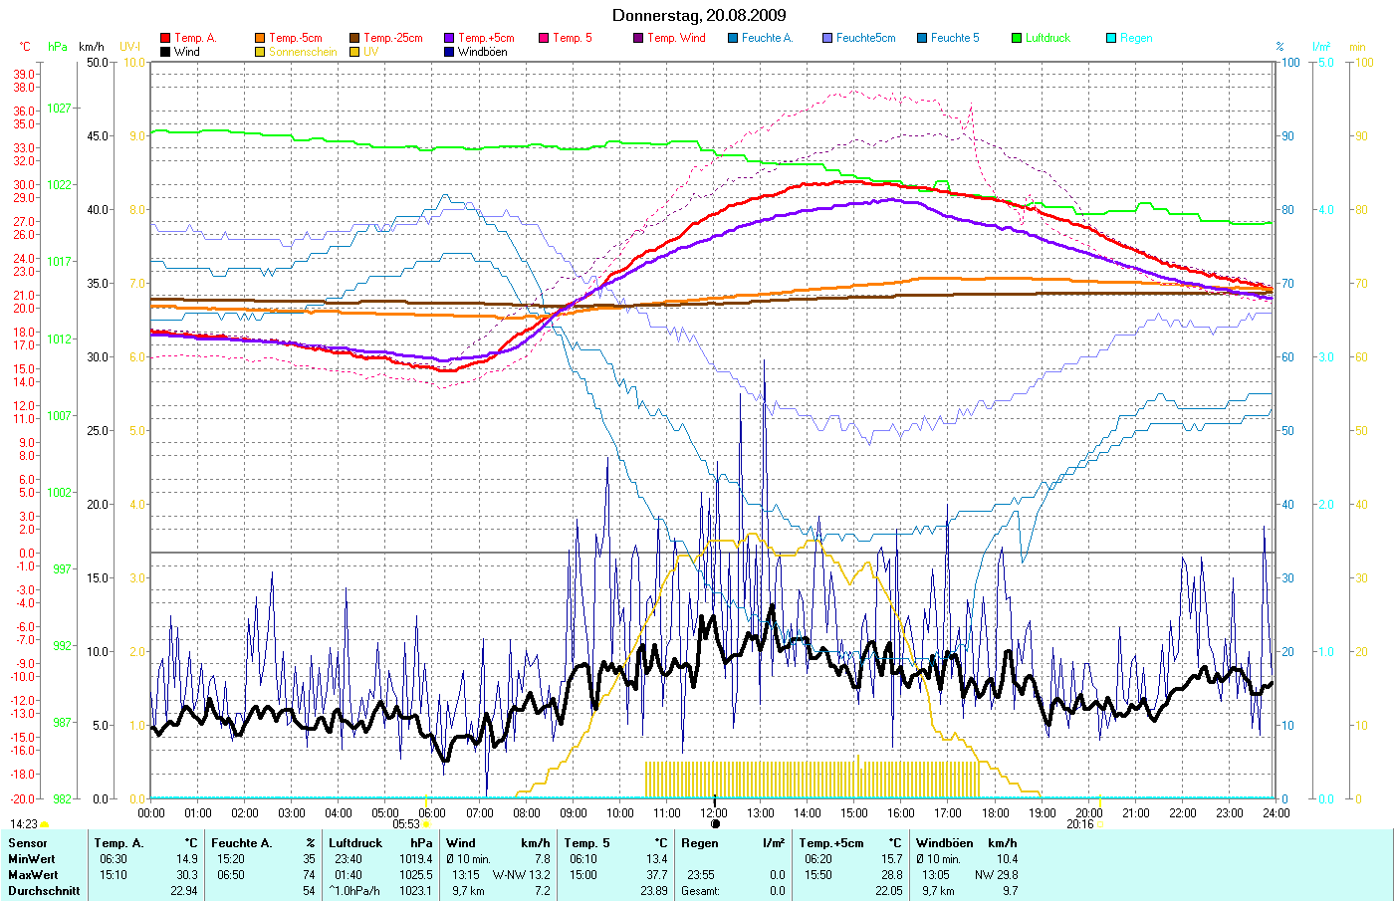The height and width of the screenshot is (901, 1394).
Task: Click the green Luftdruck legend square
Action: 1017,38
